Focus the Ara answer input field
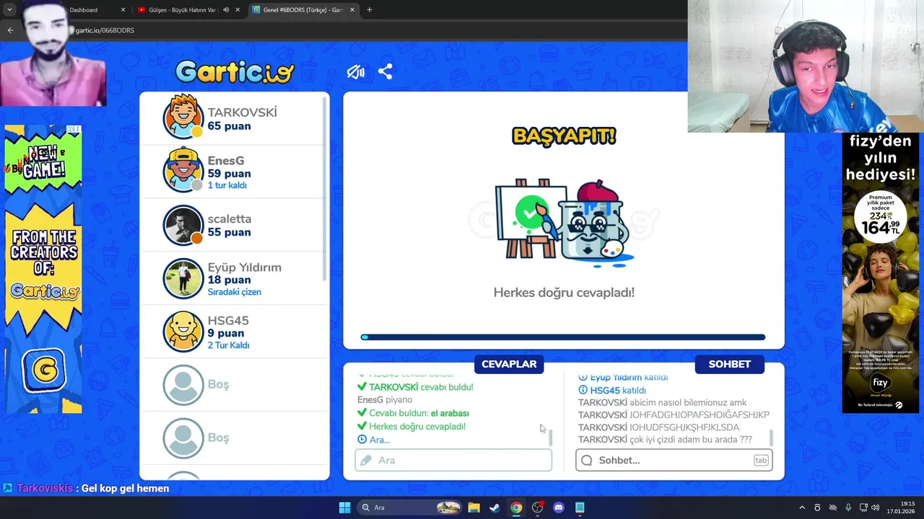 (453, 460)
